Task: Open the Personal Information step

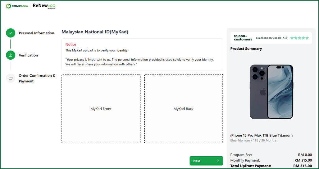Action: (x=36, y=33)
